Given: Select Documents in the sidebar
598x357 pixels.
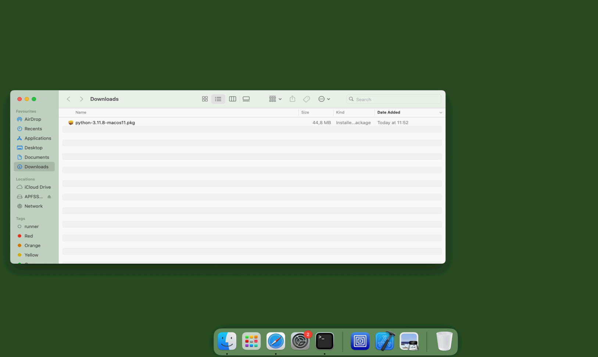Looking at the screenshot, I should tap(36, 157).
